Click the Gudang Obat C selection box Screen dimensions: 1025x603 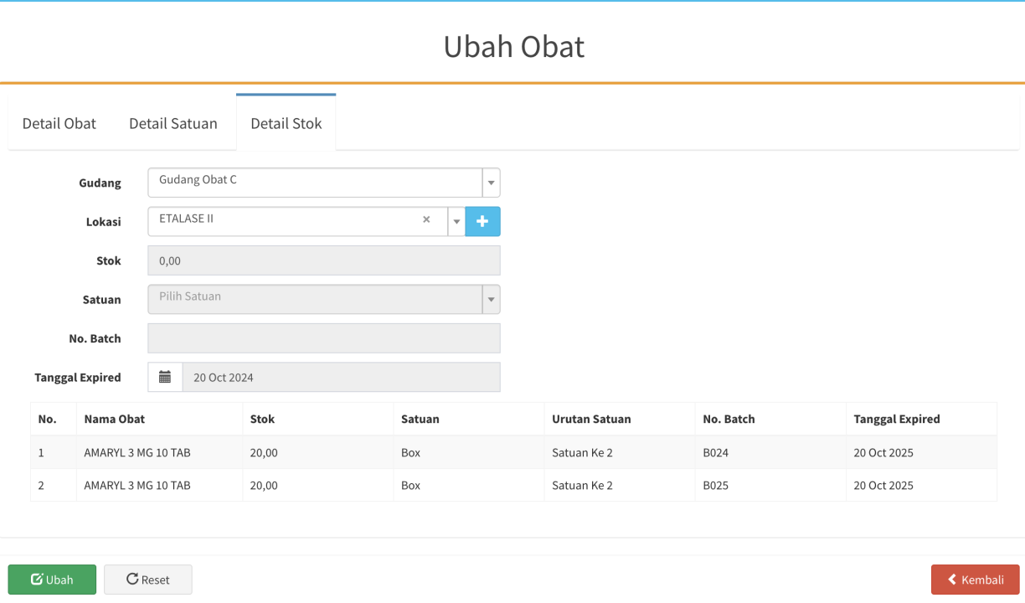[316, 183]
